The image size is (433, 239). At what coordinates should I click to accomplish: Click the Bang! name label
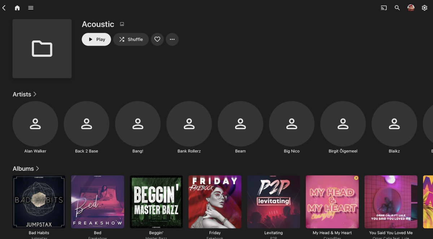(x=138, y=151)
